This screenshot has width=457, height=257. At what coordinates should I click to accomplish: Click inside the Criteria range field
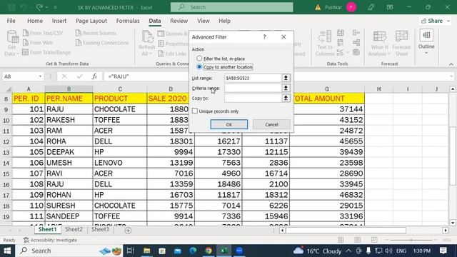(253, 88)
